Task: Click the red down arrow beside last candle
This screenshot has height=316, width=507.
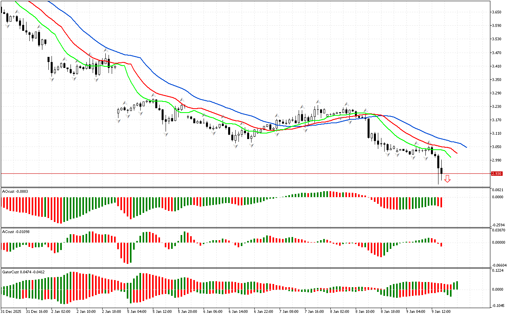Action: 447,179
